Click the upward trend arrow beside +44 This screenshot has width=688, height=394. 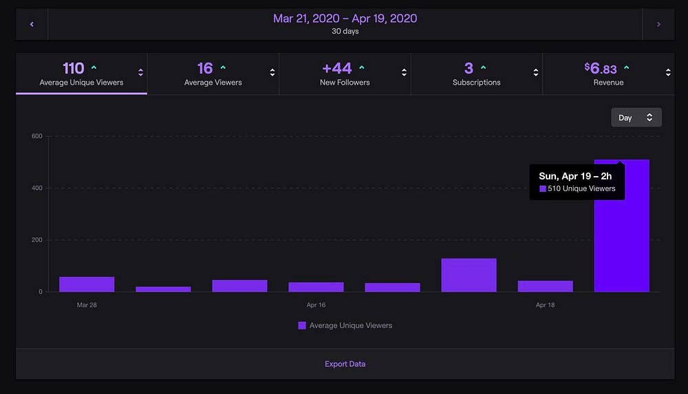[x=362, y=67]
